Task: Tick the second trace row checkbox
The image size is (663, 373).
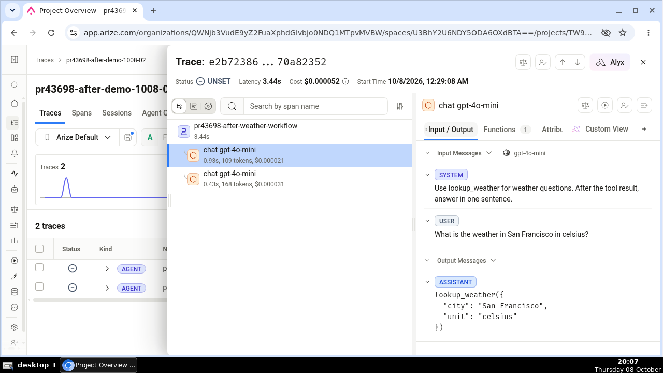Action: point(39,286)
